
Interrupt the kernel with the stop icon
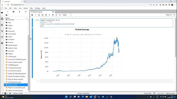pos(53,15)
